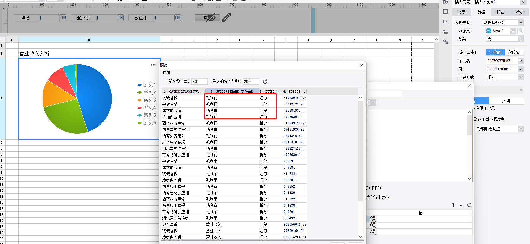Click the crossed-out eye icon over the query button
530x244 pixels.
click(x=210, y=17)
